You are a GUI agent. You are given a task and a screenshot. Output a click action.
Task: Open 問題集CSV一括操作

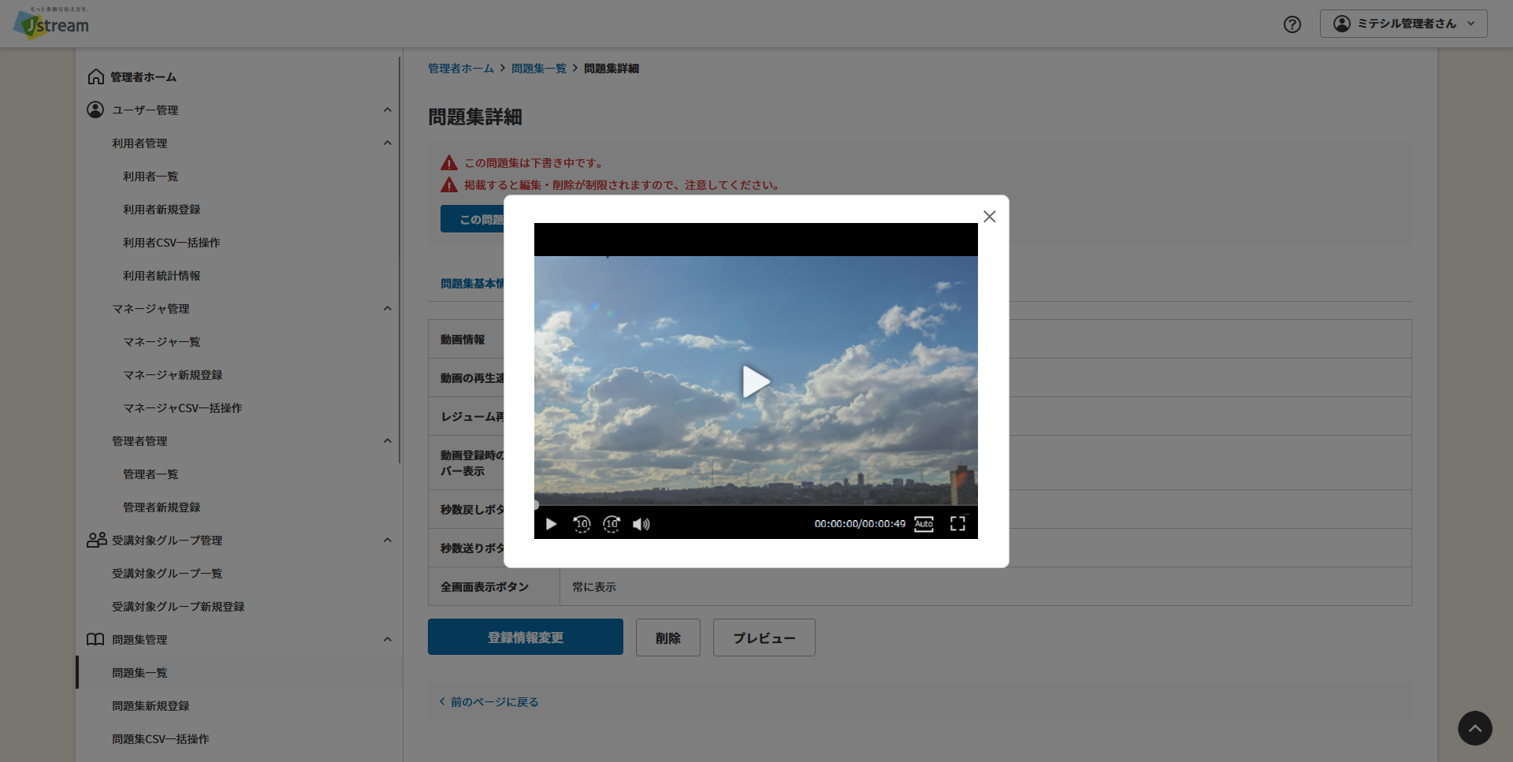161,739
